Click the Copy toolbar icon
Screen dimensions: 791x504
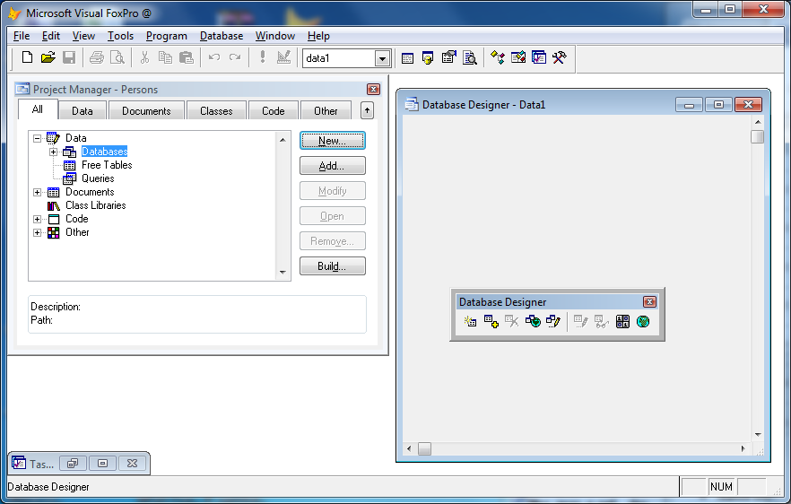pyautogui.click(x=165, y=57)
